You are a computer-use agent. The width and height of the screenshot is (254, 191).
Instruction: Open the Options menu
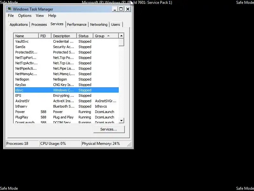[x=25, y=16]
